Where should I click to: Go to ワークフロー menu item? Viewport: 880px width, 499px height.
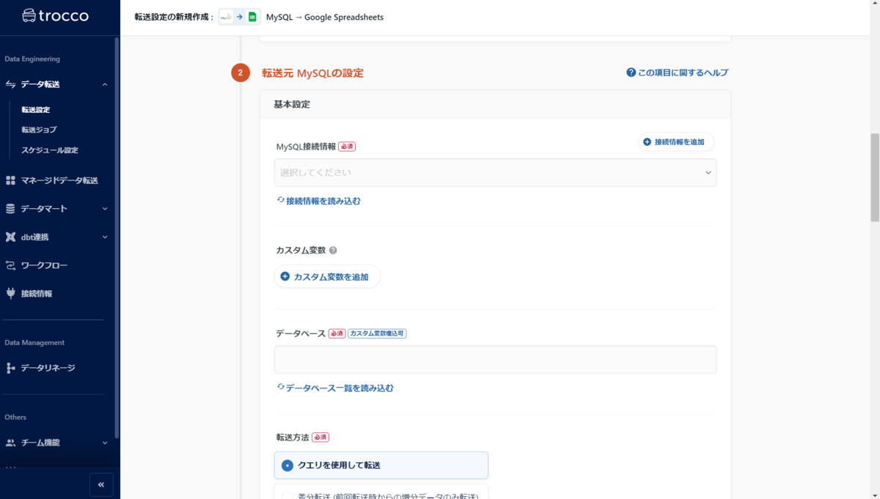pyautogui.click(x=44, y=265)
